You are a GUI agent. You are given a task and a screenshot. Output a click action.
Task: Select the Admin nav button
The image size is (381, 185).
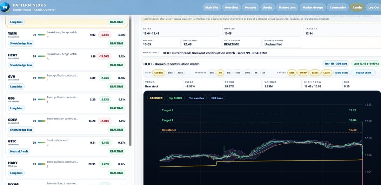tap(357, 7)
